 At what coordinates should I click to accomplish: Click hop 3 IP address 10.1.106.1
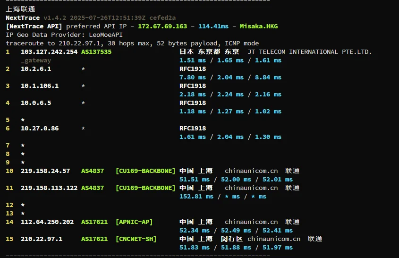coord(40,86)
